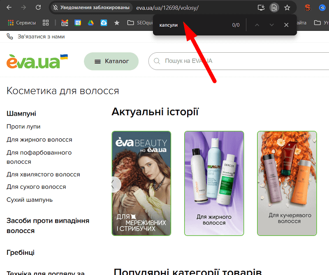Click the magnifier icon in site search
Viewport: 329px width, 275px height.
[x=157, y=61]
